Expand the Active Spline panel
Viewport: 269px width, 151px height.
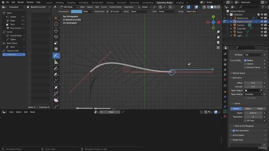238,135
